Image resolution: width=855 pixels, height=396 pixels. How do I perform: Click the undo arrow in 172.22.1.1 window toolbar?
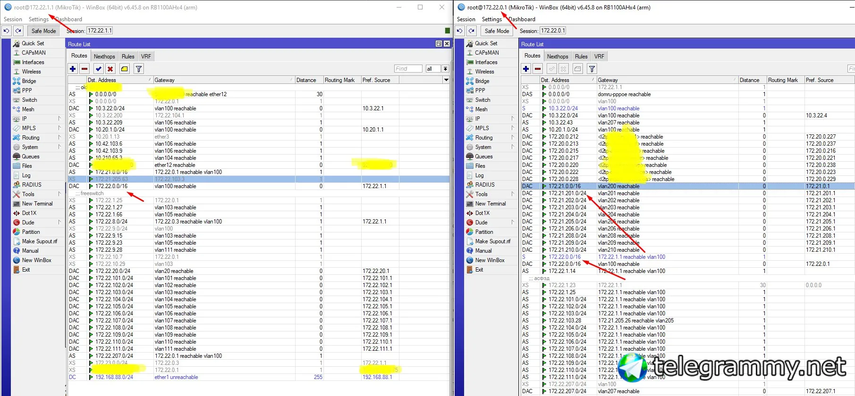[x=6, y=31]
